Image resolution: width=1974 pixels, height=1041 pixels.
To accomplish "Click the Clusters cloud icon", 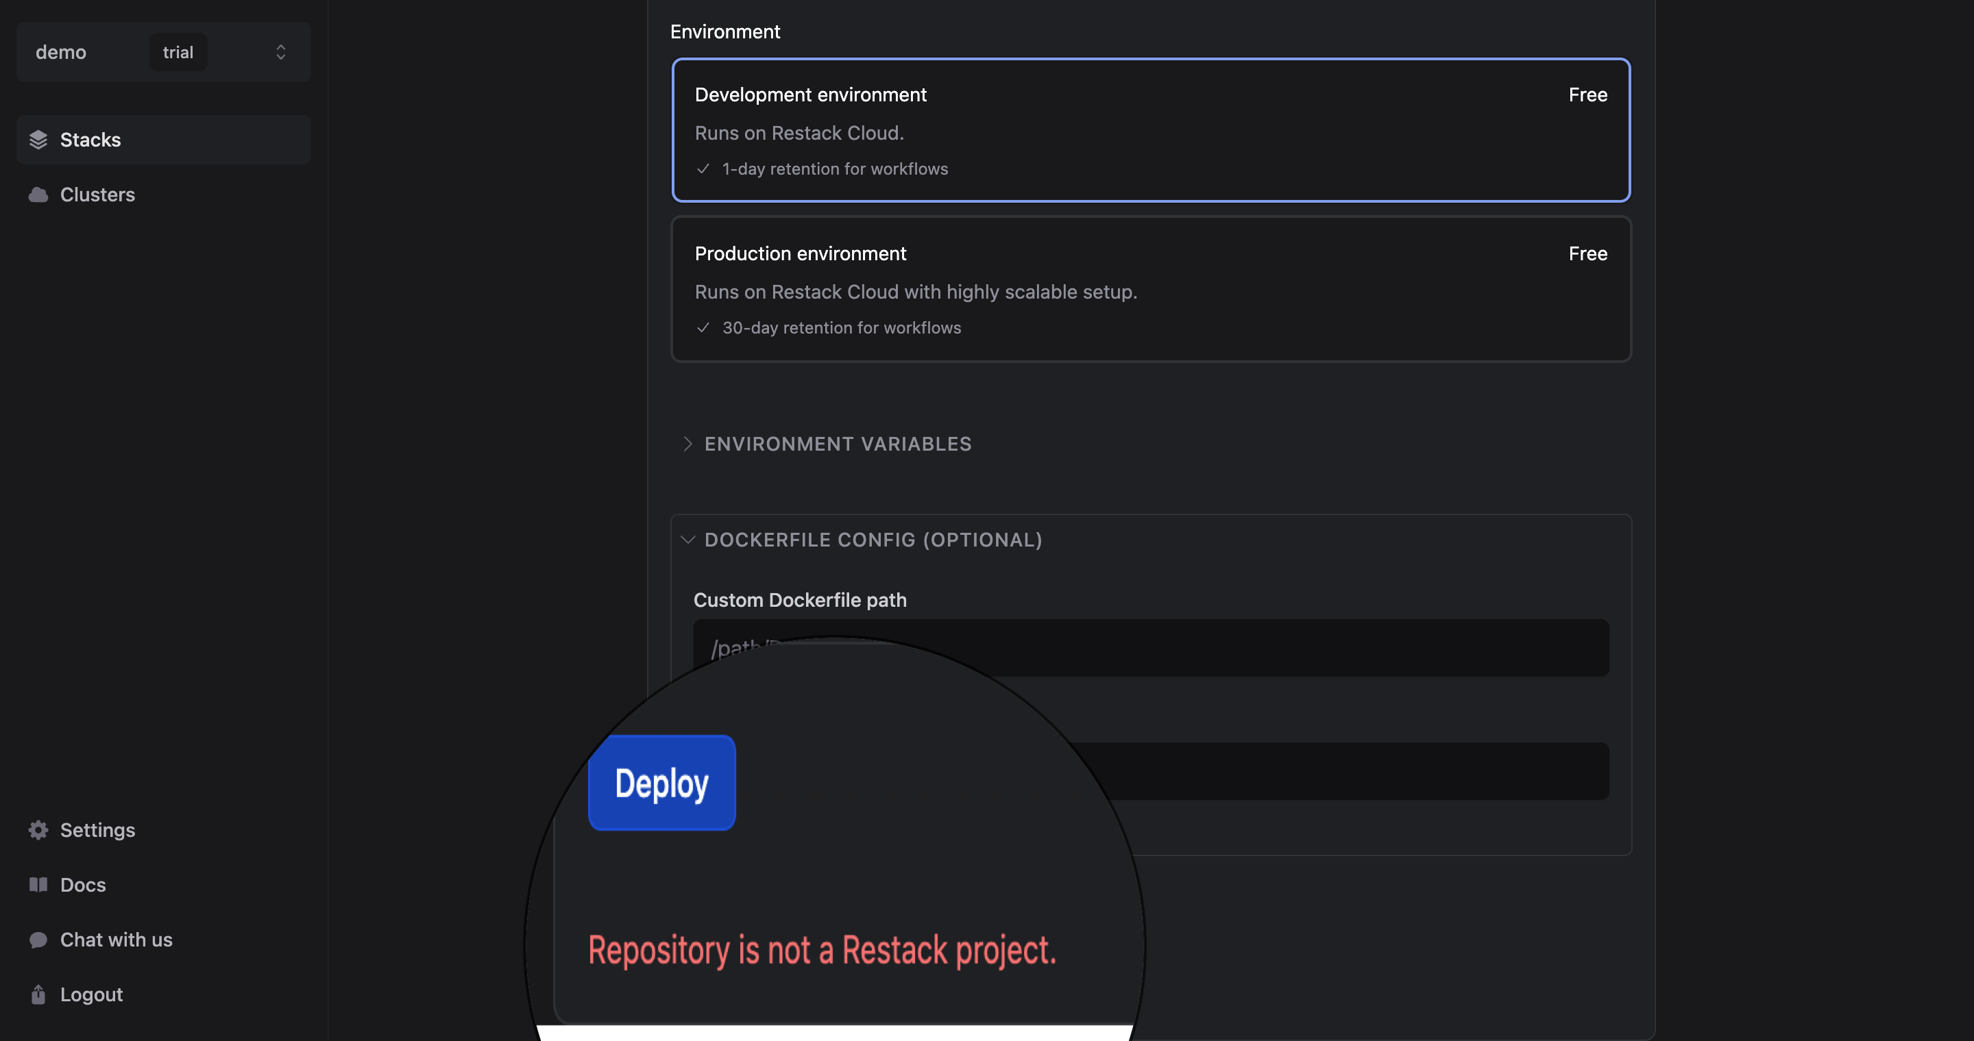I will pos(38,195).
